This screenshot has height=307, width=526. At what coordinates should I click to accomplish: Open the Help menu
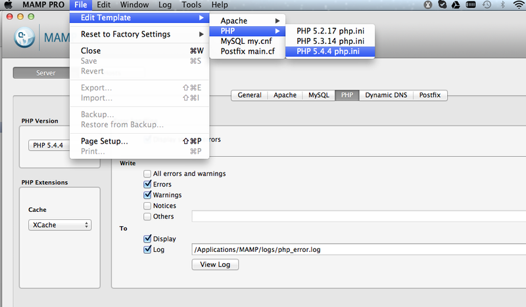[x=220, y=5]
